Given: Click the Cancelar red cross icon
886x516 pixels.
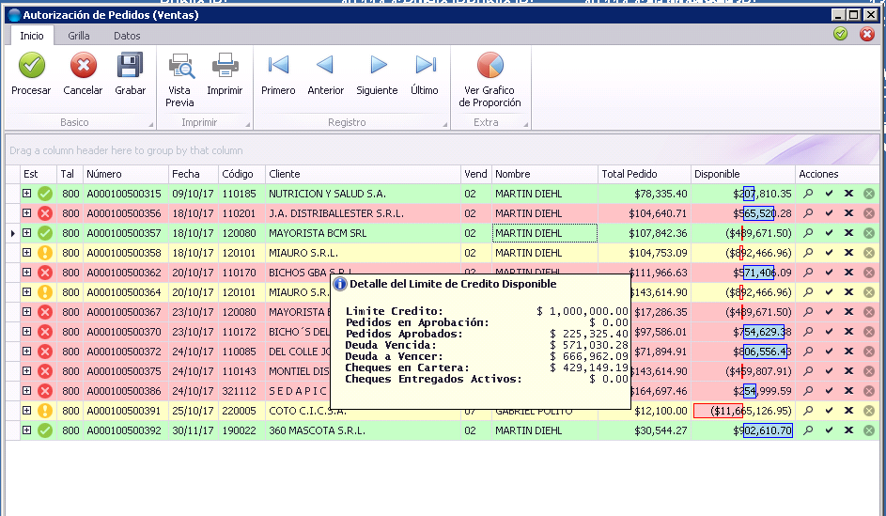Looking at the screenshot, I should [x=83, y=66].
